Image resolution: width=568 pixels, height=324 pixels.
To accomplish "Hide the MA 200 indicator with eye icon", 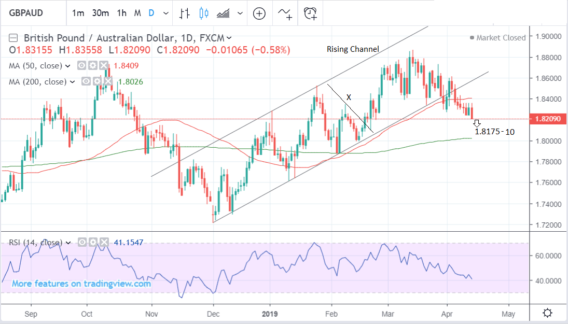I will (x=86, y=81).
